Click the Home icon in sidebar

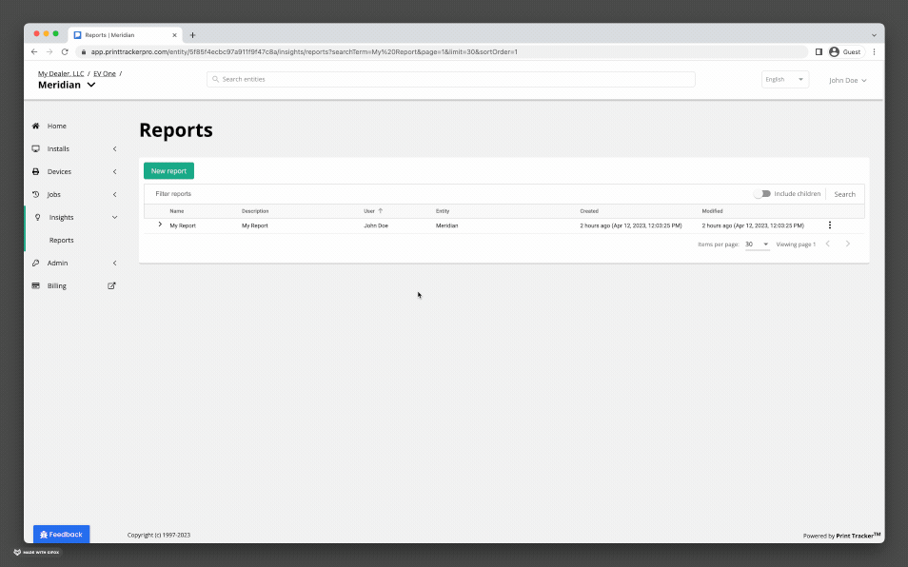[x=36, y=126]
